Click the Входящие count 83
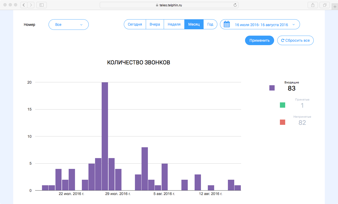The image size is (338, 204). (292, 88)
